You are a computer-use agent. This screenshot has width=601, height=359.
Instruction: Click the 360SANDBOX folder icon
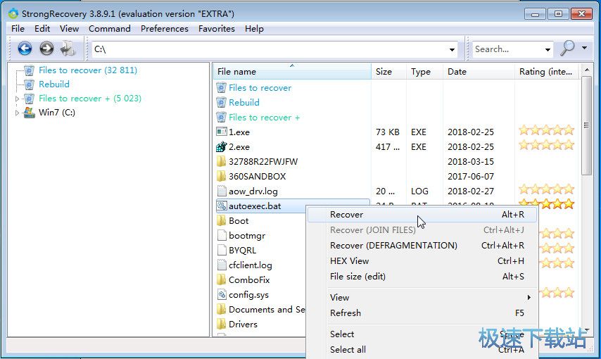click(x=221, y=177)
